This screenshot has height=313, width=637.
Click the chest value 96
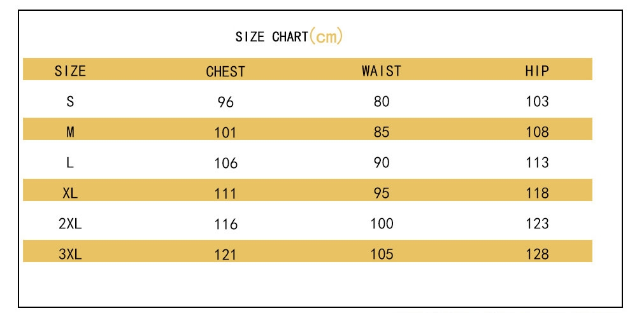pos(225,102)
